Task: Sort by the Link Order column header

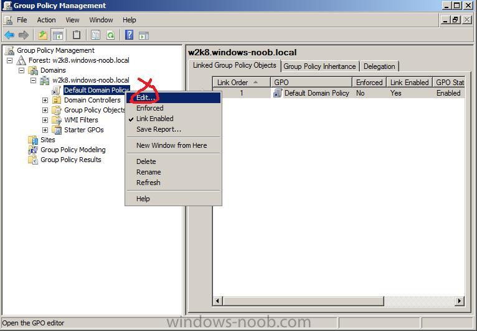Action: (242, 83)
